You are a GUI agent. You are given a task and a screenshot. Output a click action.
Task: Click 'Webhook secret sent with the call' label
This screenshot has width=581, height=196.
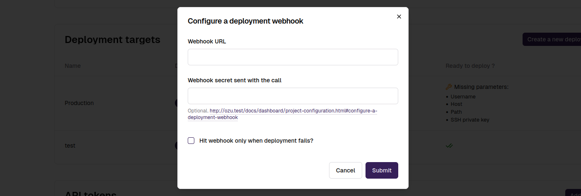[x=235, y=80]
